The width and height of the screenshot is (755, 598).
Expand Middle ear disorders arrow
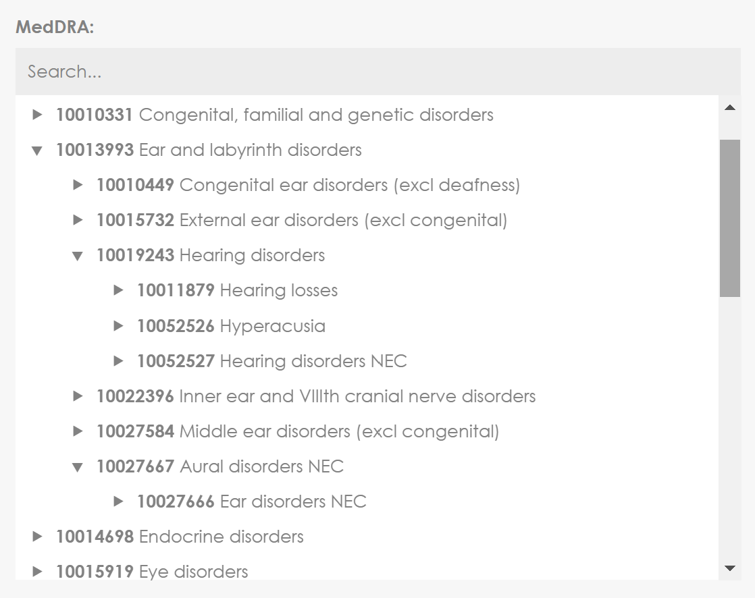click(x=78, y=431)
